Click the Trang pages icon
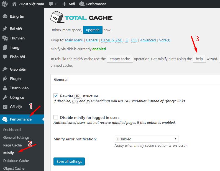 [x=5, y=47]
